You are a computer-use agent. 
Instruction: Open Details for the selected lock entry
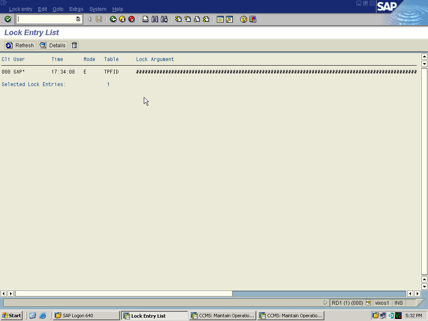pyautogui.click(x=53, y=45)
